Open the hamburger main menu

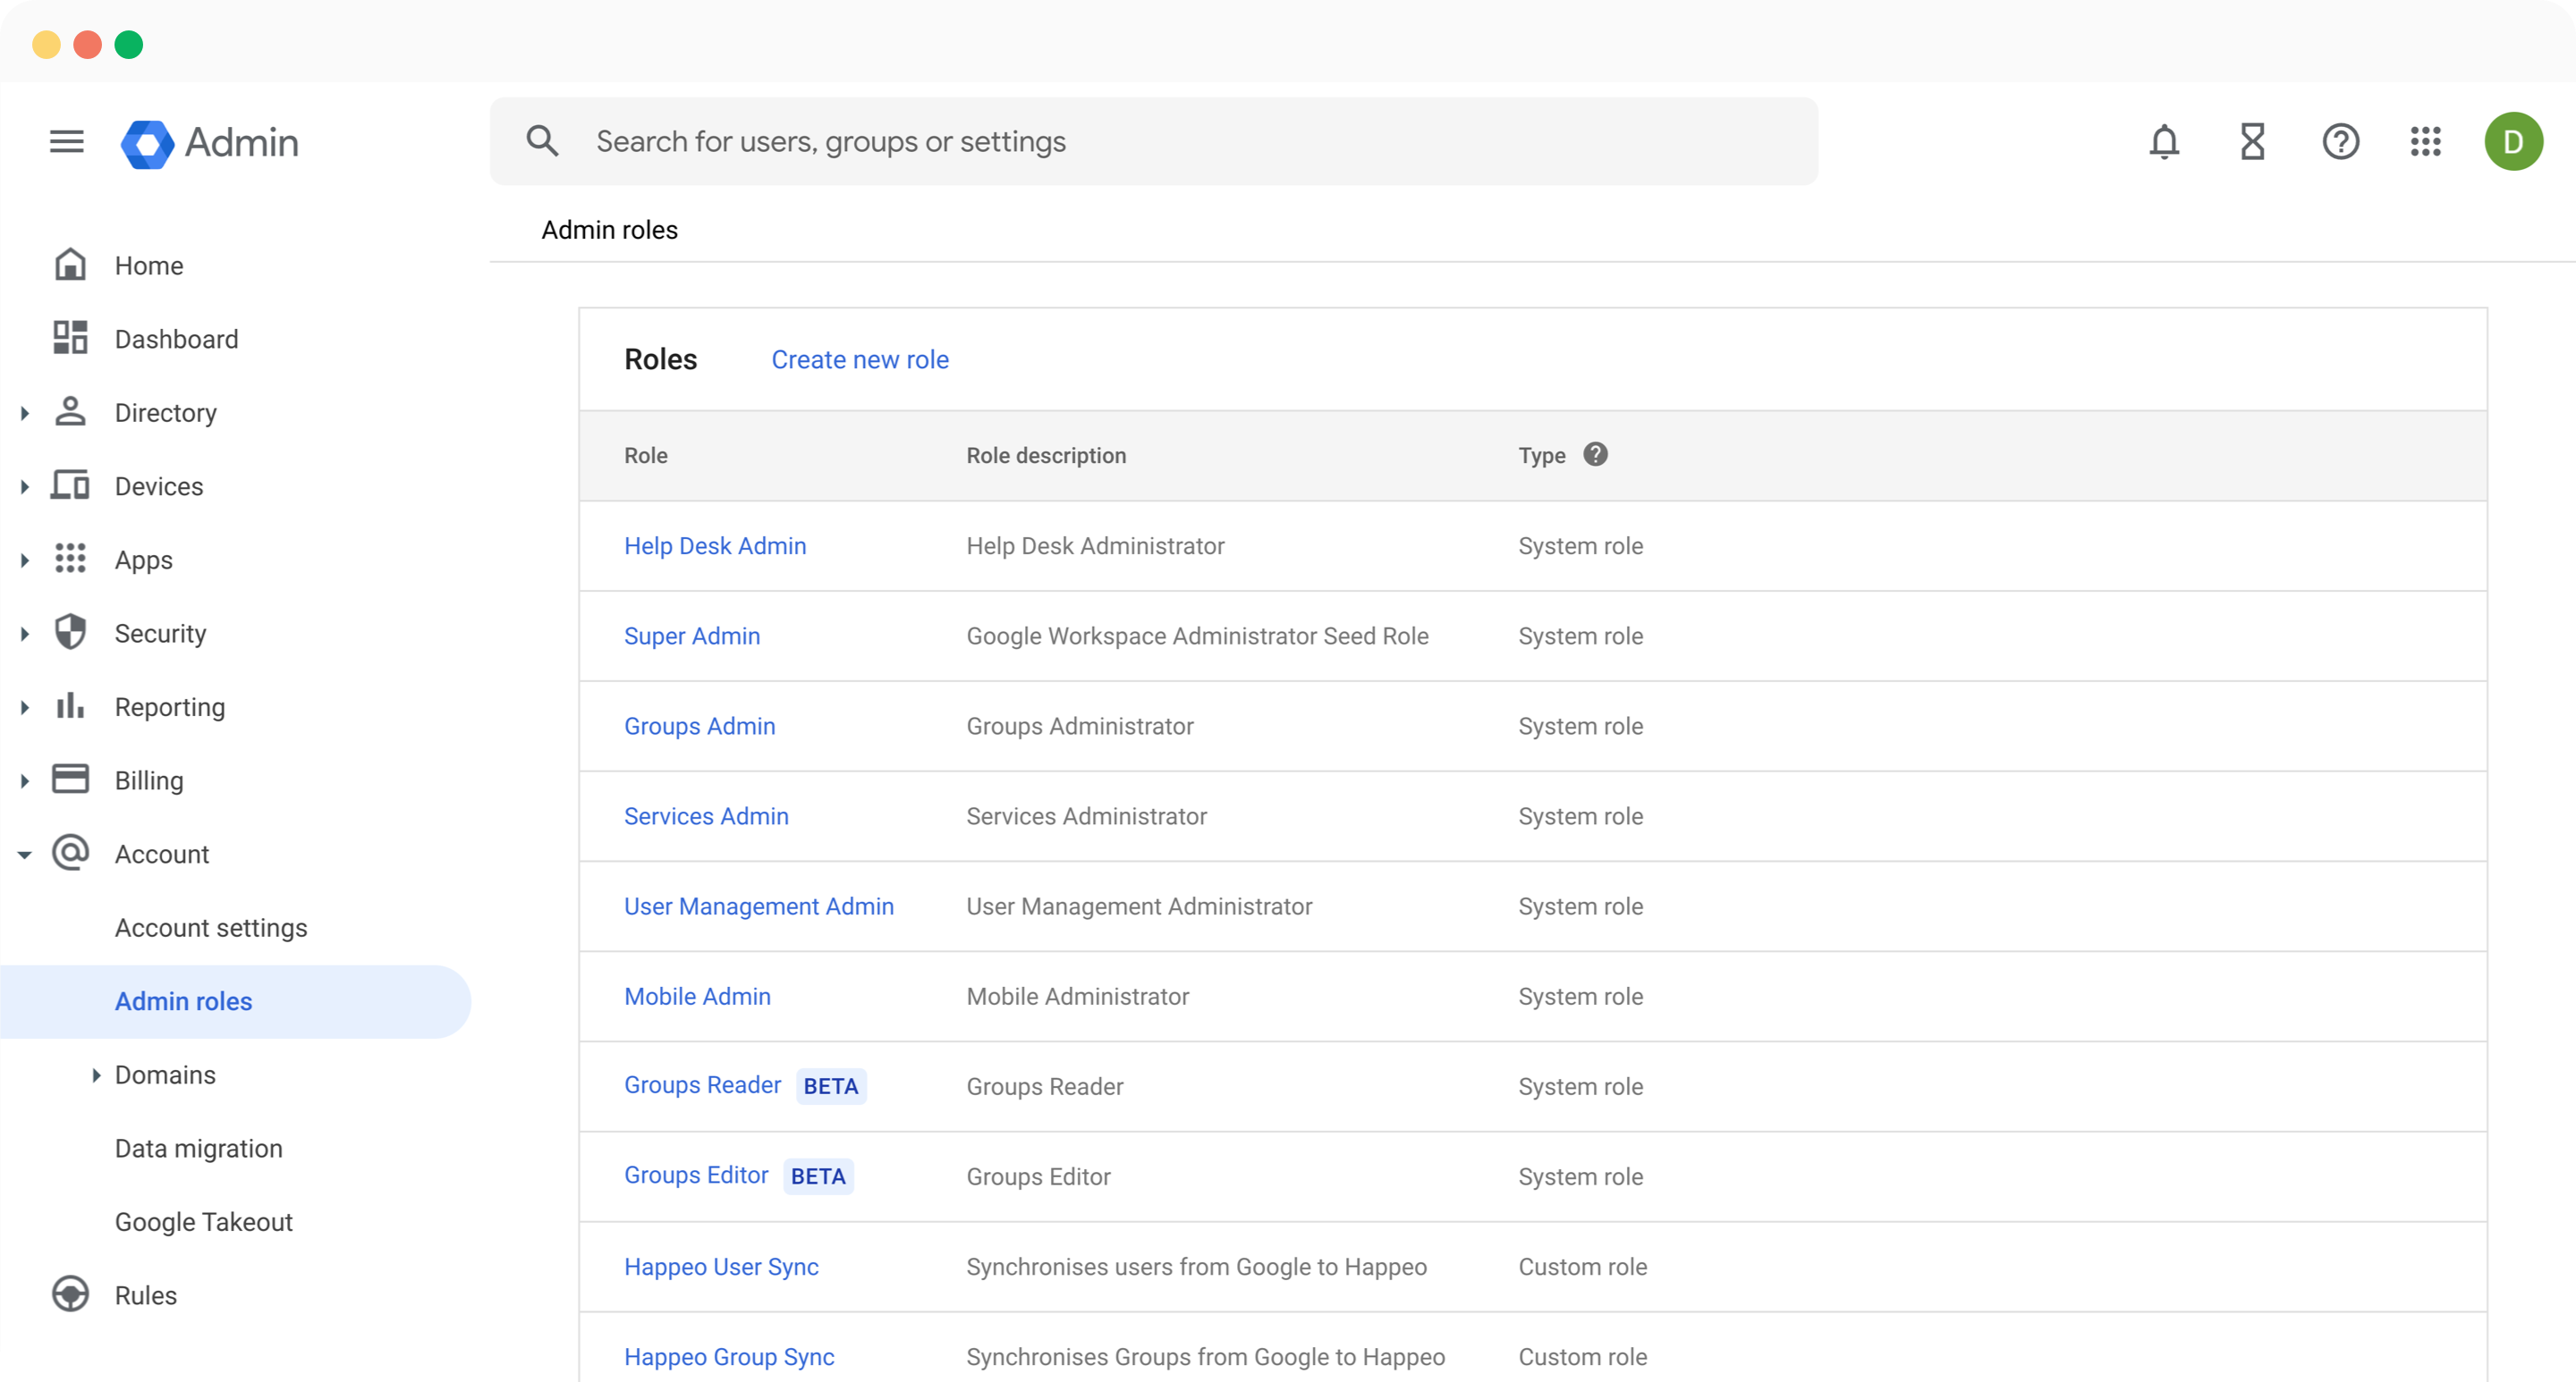[67, 142]
